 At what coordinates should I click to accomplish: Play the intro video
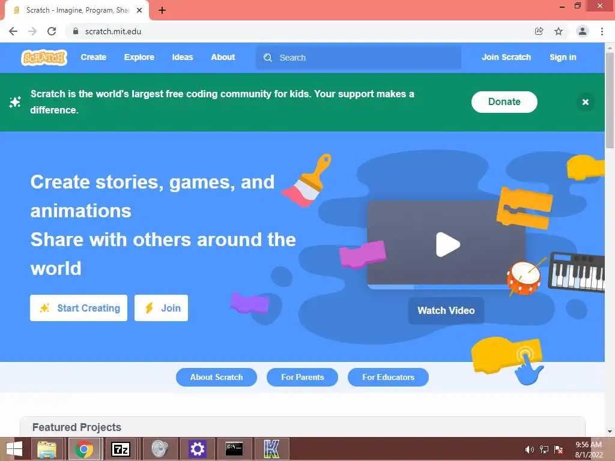click(x=447, y=245)
